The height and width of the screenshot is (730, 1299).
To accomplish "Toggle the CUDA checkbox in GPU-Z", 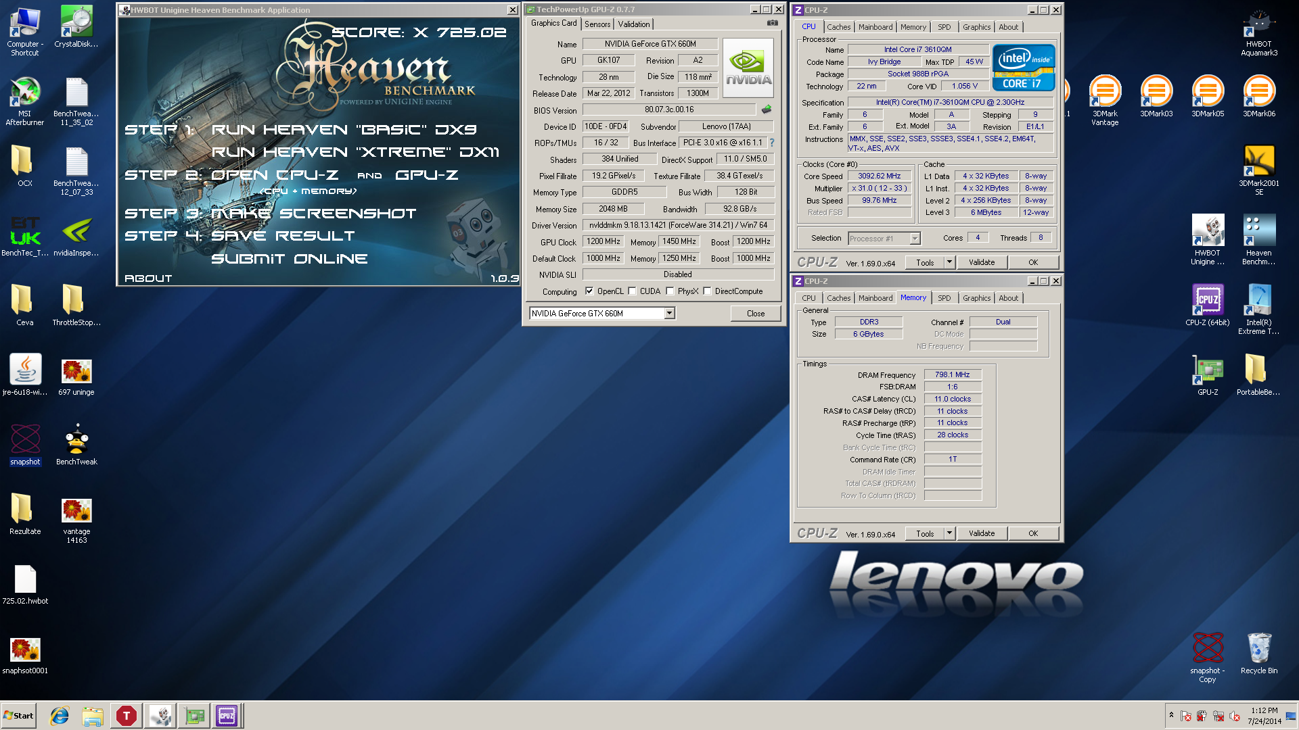I will tap(632, 291).
